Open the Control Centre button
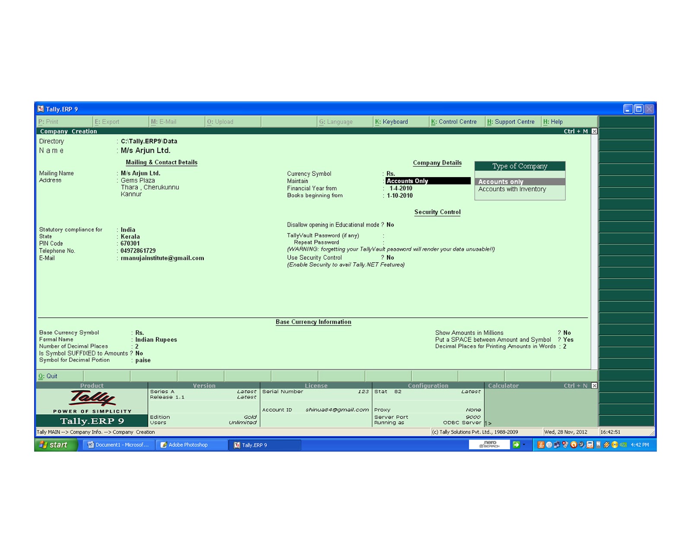The width and height of the screenshot is (691, 553). 457,122
